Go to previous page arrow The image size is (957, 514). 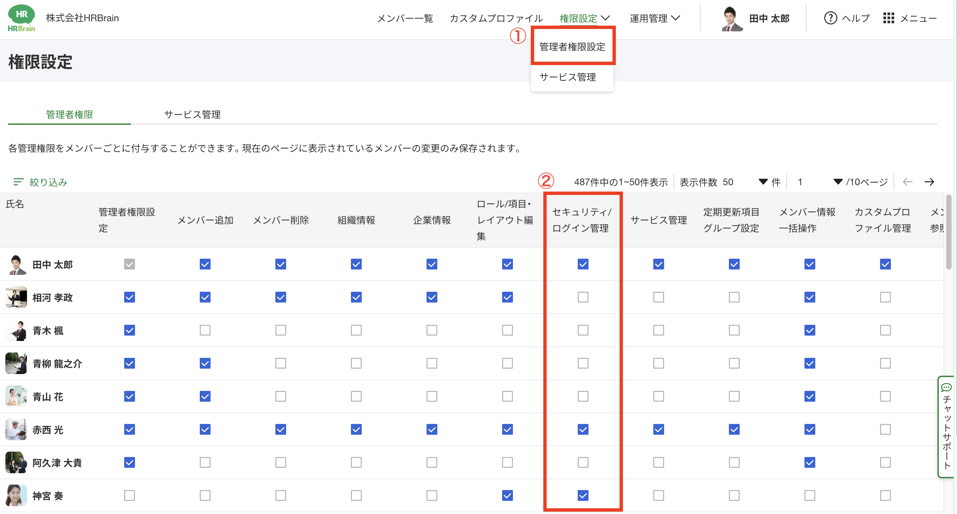pos(907,181)
